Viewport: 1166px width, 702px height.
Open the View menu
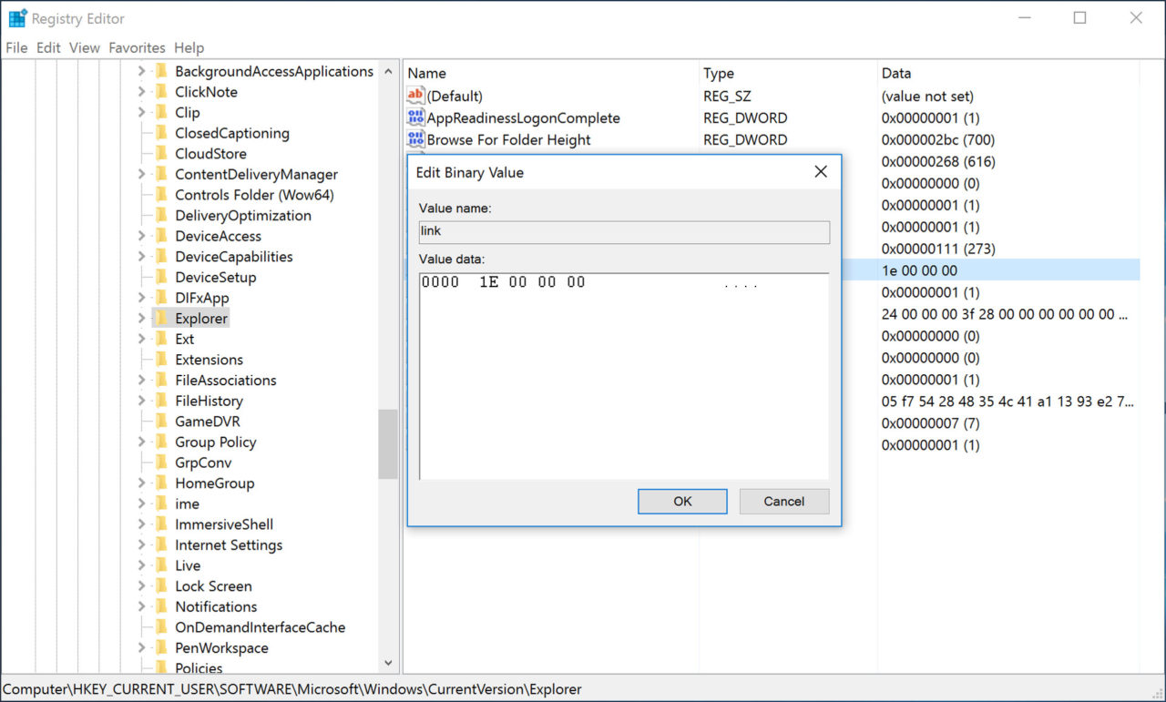pyautogui.click(x=85, y=47)
